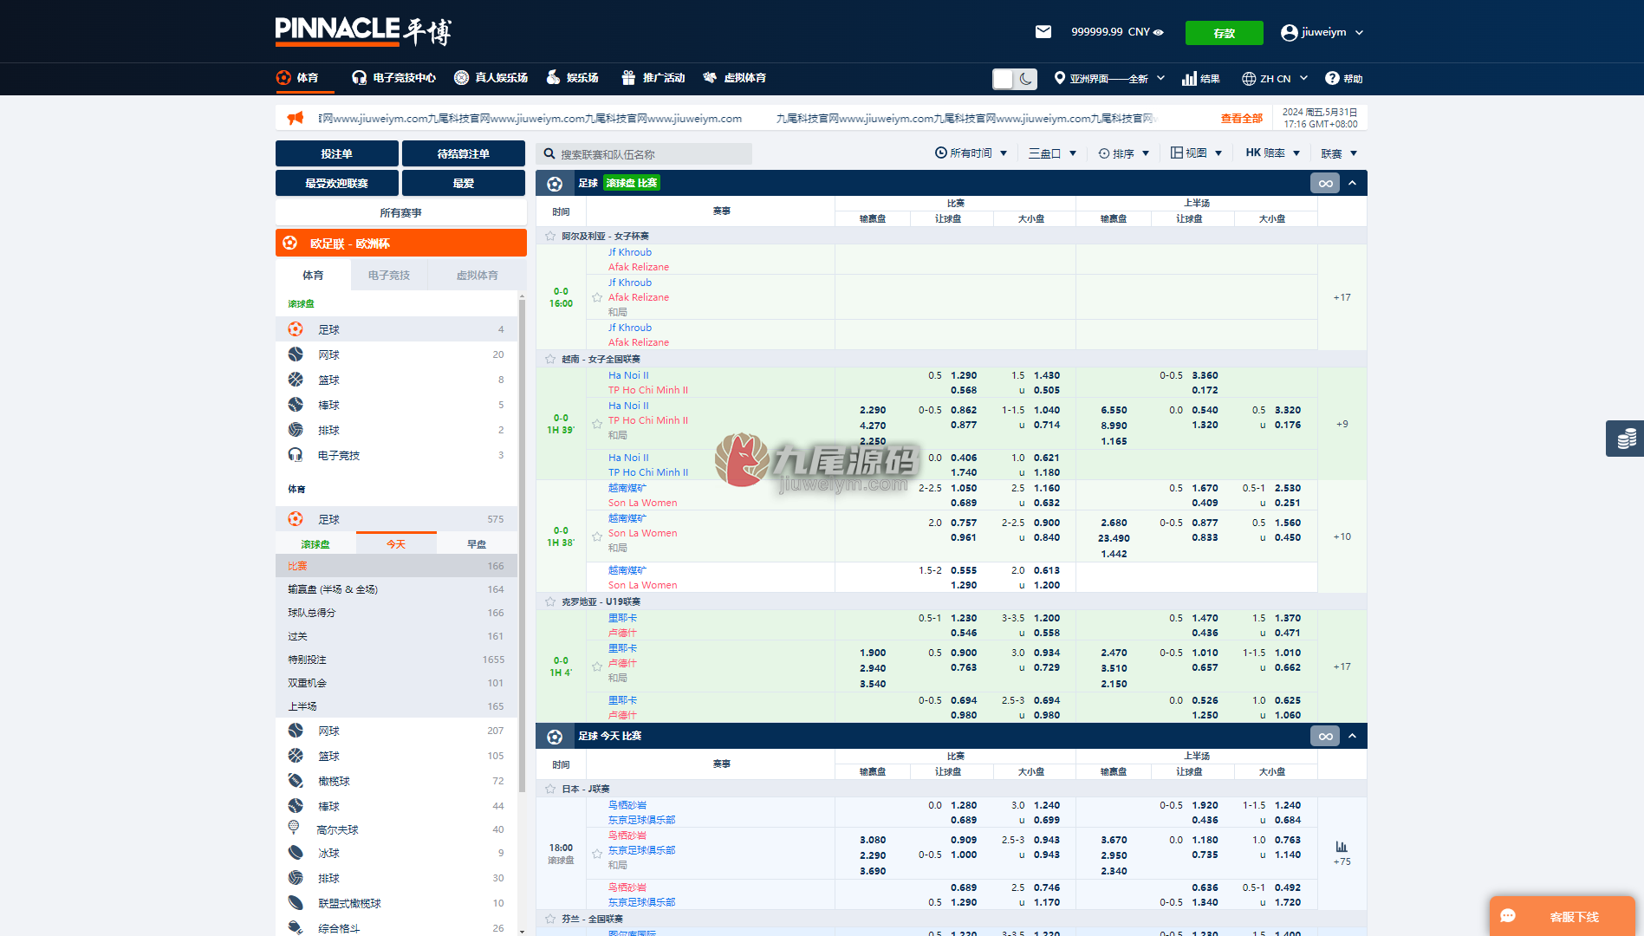Change language via ZH CN dropdown
The image size is (1644, 936).
tap(1275, 79)
